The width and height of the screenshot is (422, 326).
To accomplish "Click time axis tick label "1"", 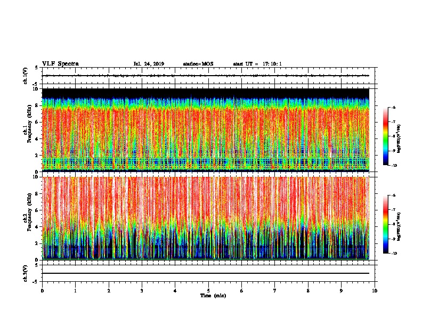I will tap(75, 291).
